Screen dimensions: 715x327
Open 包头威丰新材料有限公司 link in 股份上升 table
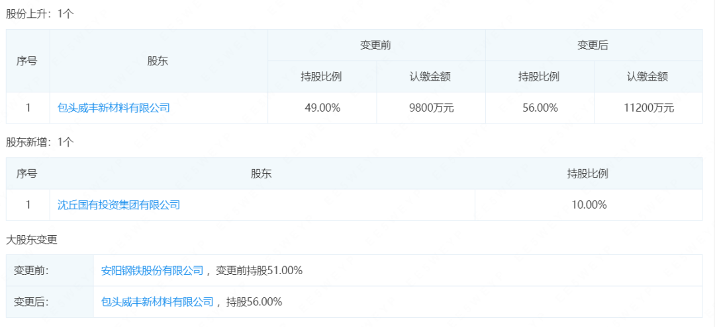114,108
